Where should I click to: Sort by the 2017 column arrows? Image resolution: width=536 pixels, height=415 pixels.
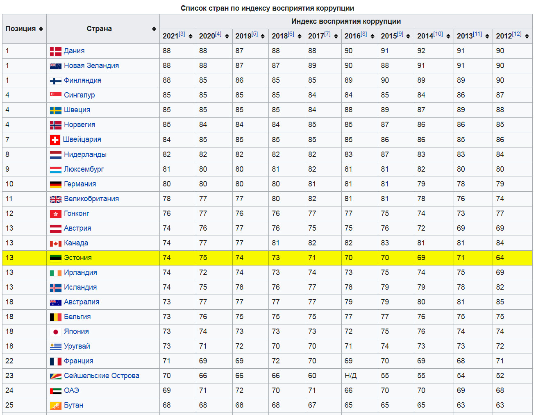pos(336,36)
